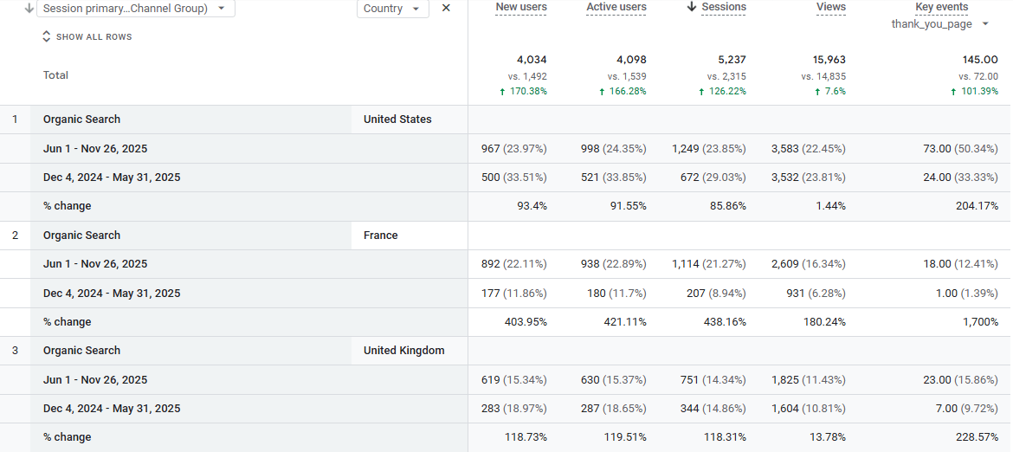The width and height of the screenshot is (1013, 452).
Task: Select the Total row label
Action: click(55, 75)
